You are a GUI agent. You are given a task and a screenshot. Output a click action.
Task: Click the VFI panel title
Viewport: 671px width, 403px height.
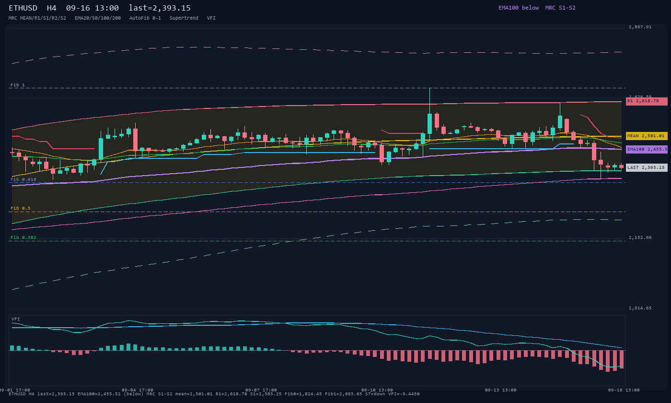(x=16, y=319)
